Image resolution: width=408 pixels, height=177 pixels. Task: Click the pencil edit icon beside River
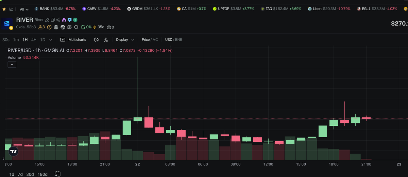click(x=47, y=20)
